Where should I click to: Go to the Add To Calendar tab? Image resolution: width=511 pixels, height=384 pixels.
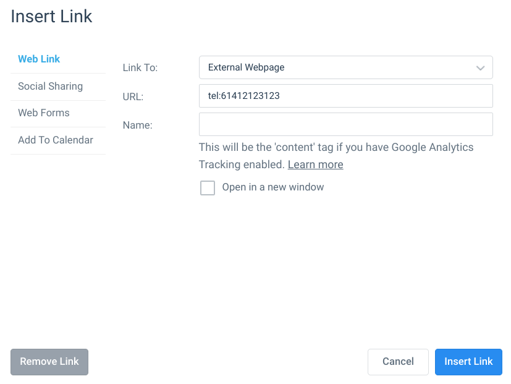click(x=56, y=140)
